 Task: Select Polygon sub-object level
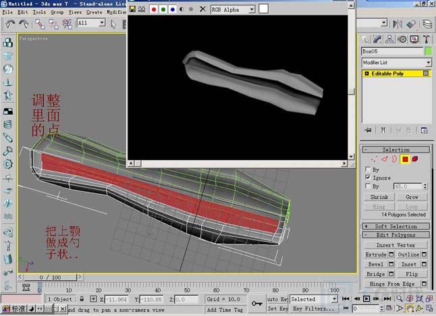[x=405, y=159]
